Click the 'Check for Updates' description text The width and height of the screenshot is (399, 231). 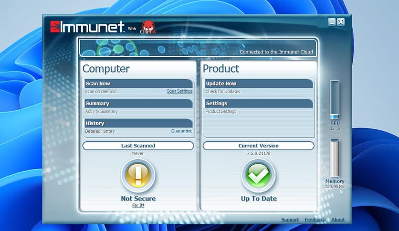pos(223,91)
